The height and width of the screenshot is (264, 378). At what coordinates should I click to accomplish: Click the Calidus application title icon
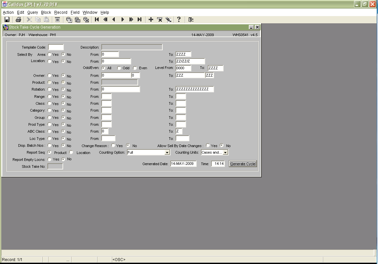point(5,4)
